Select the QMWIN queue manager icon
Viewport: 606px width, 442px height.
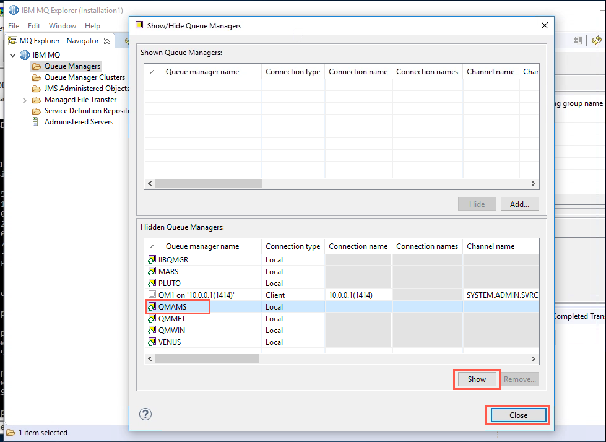pyautogui.click(x=152, y=331)
